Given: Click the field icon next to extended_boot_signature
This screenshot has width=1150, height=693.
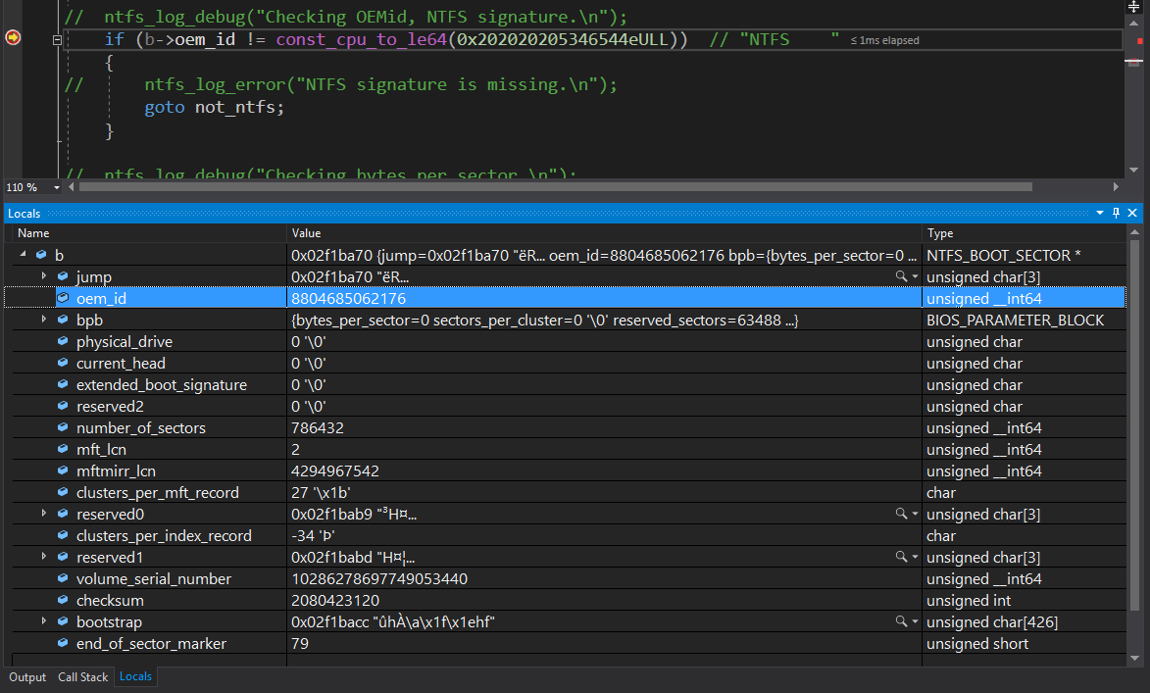Looking at the screenshot, I should [63, 384].
